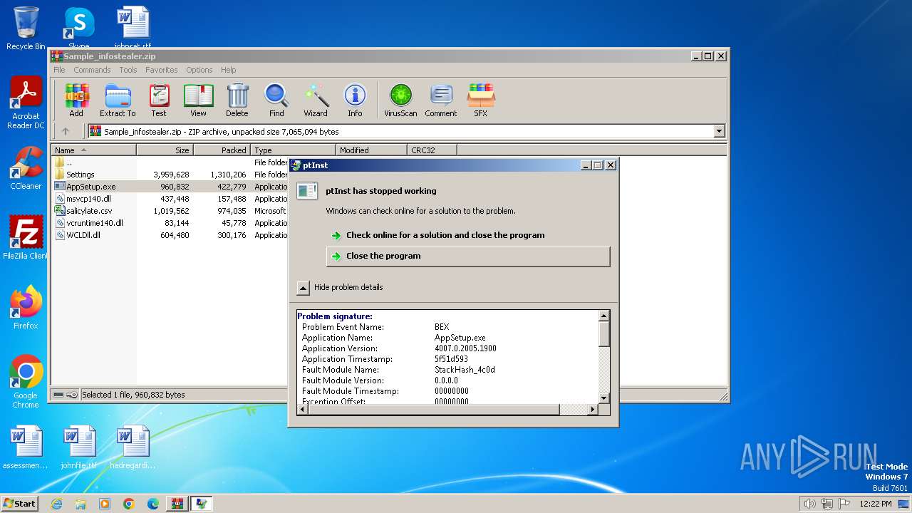Click the Info toolbar icon
Screen dimensions: 912x513
point(355,100)
